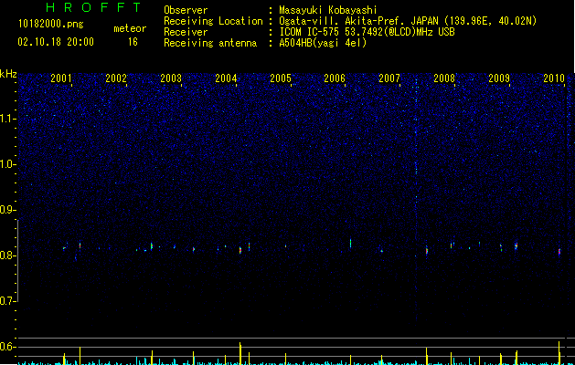This screenshot has height=365, width=575.
Task: Click the 2009 time marker
Action: [499, 78]
